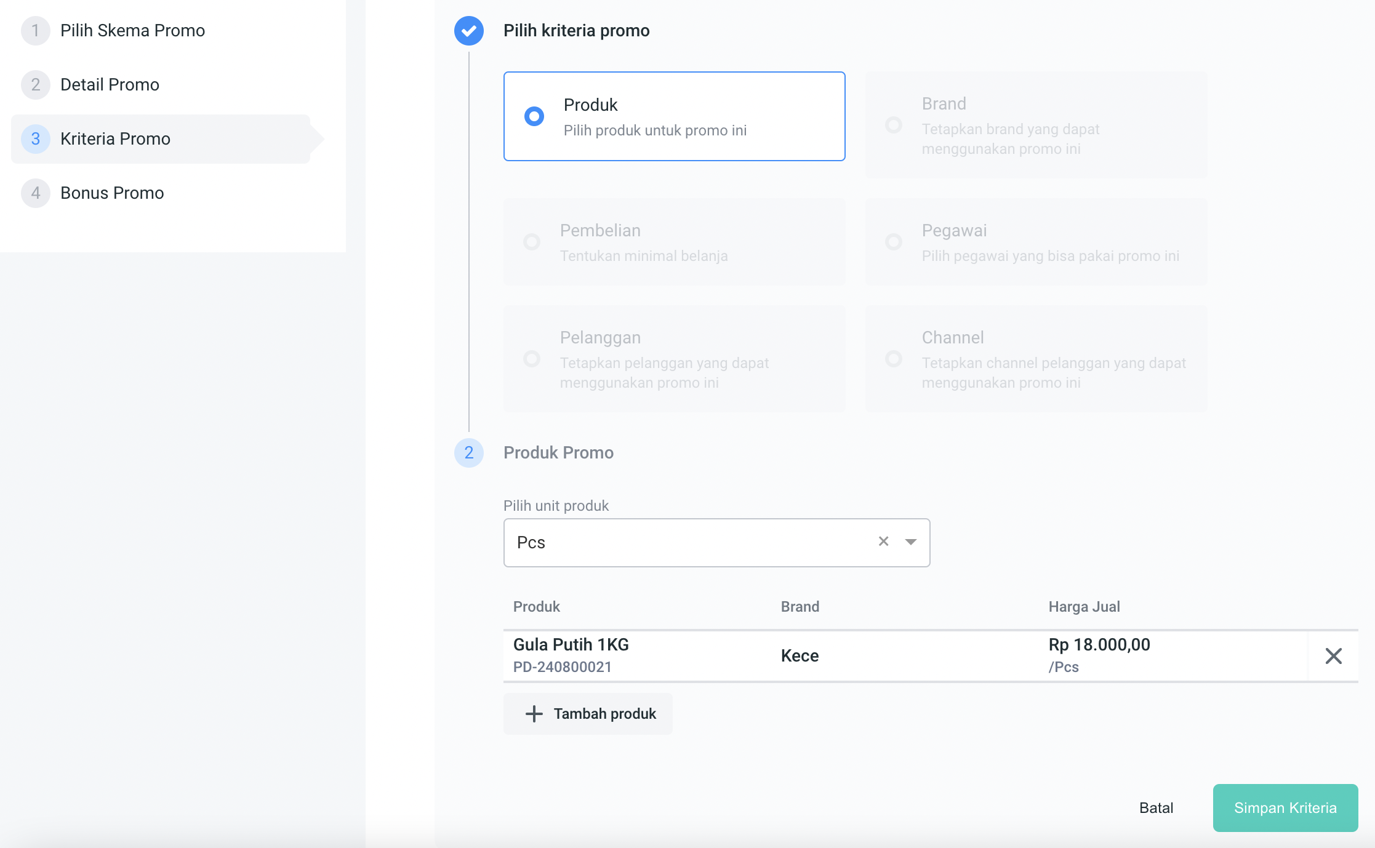Viewport: 1375px width, 848px height.
Task: Click the plus icon beside Tambah produk
Action: coord(534,714)
